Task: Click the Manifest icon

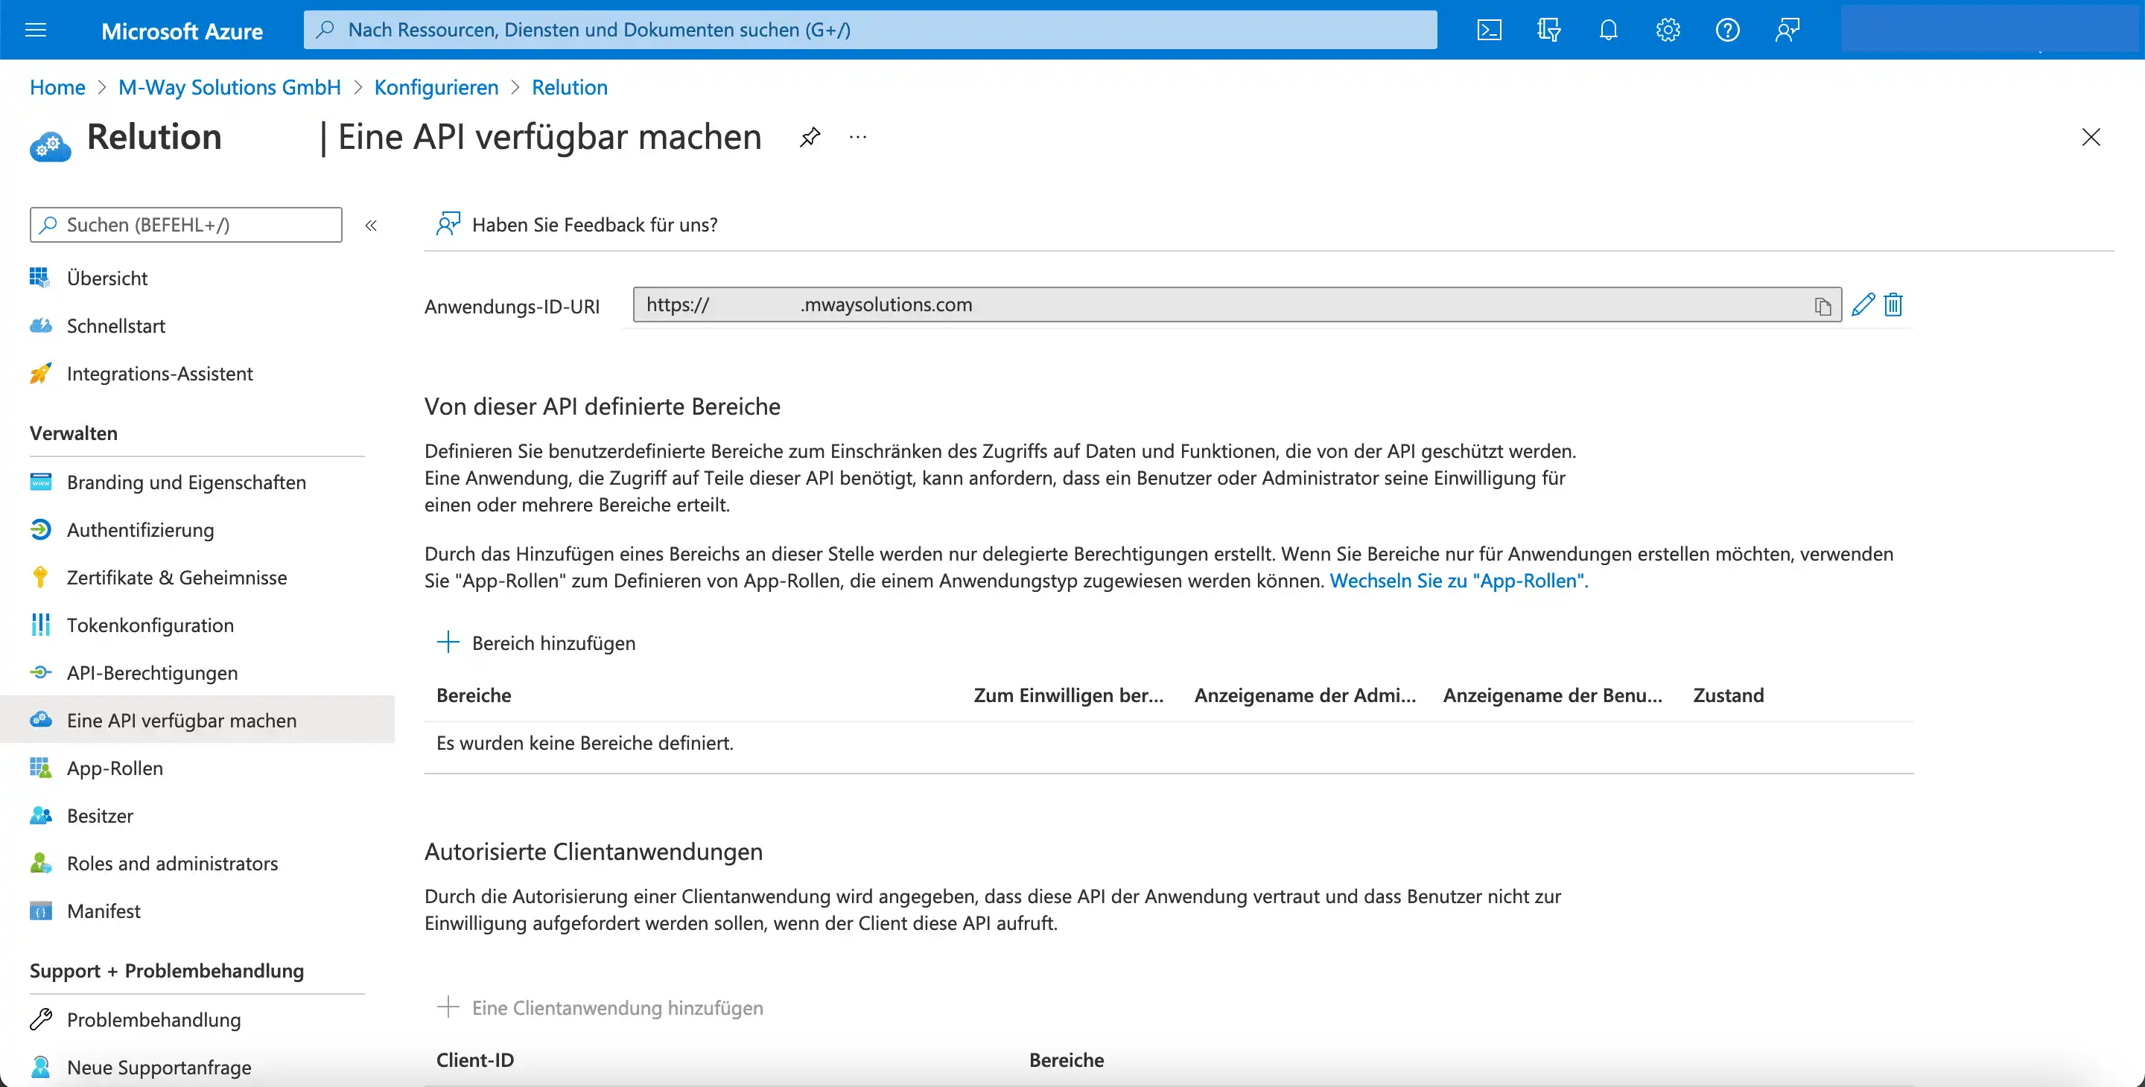Action: 40,911
